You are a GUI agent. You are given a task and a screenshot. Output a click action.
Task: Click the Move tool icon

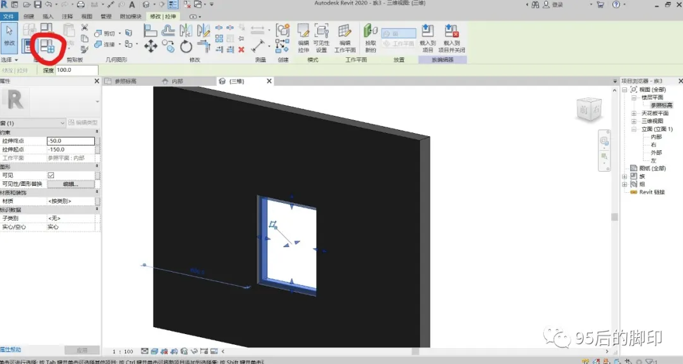[x=151, y=46]
